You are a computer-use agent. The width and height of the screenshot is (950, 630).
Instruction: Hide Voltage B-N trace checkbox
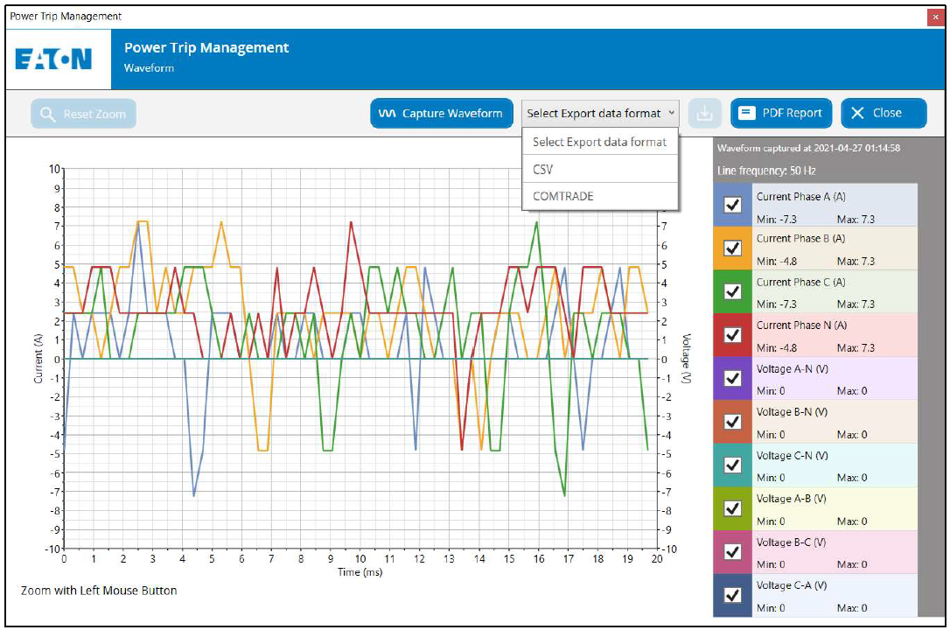[733, 422]
